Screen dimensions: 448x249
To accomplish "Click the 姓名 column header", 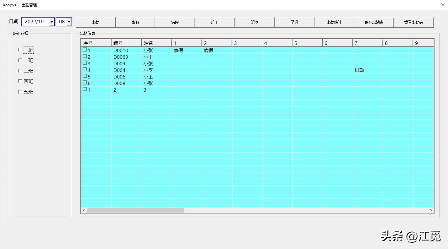I will click(156, 43).
